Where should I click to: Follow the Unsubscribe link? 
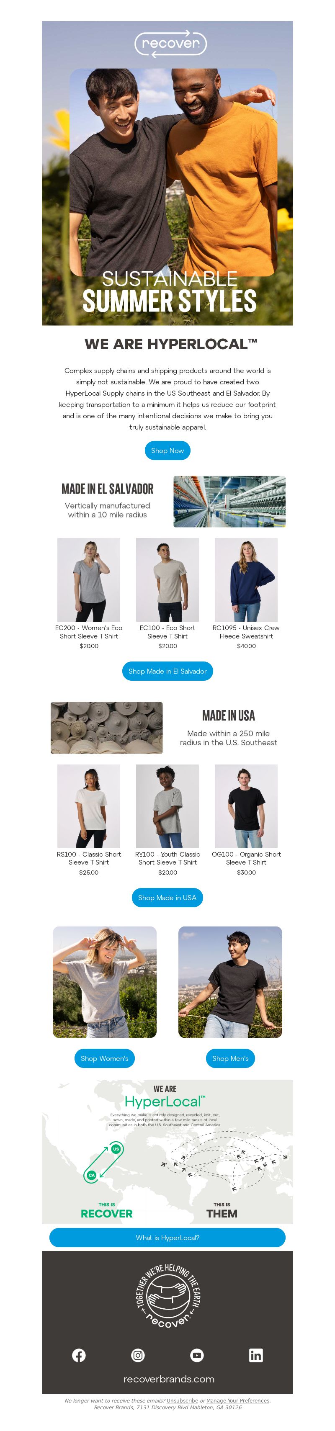point(182,1401)
